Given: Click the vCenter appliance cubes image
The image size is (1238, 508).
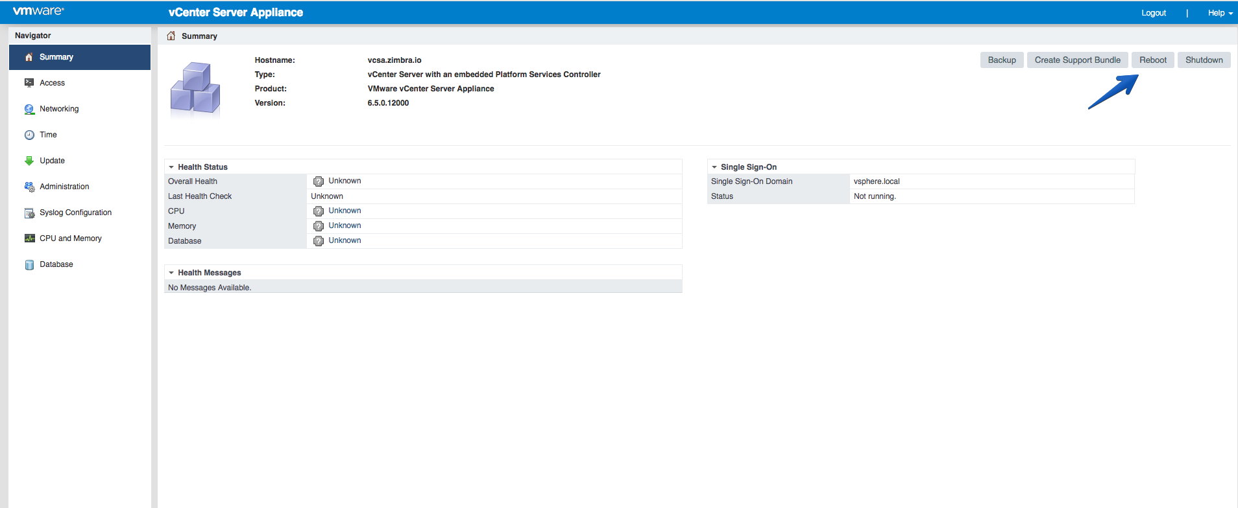Looking at the screenshot, I should click(x=195, y=89).
